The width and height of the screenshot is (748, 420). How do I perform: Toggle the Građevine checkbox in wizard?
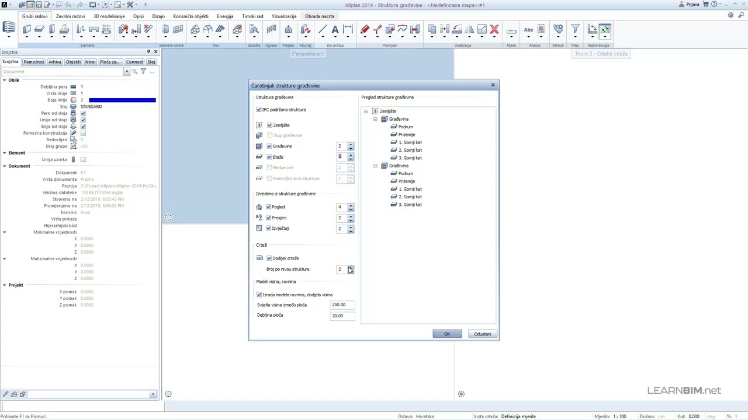(x=269, y=146)
